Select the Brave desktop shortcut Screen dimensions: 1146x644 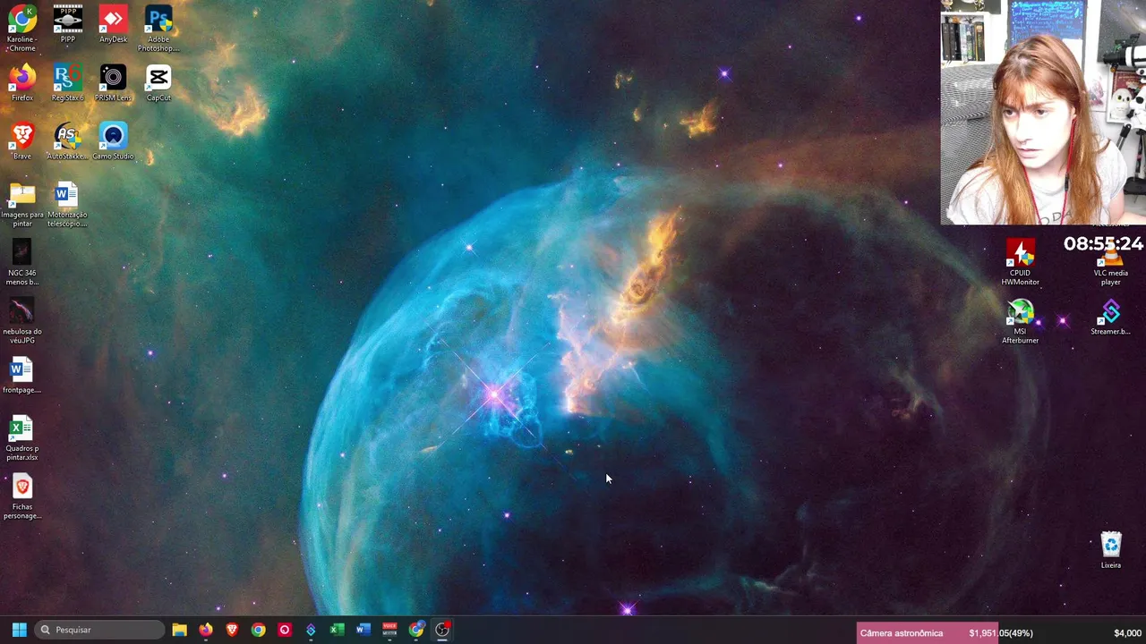point(22,141)
